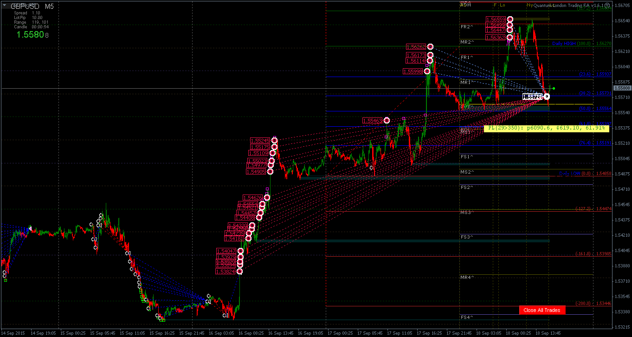Click the MR2^ pivot level label

[467, 42]
